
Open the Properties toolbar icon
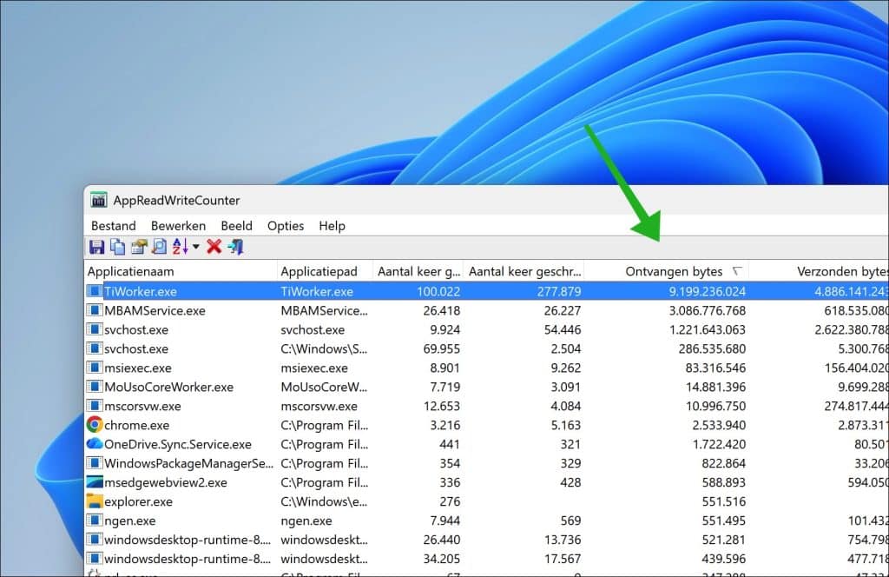[138, 247]
